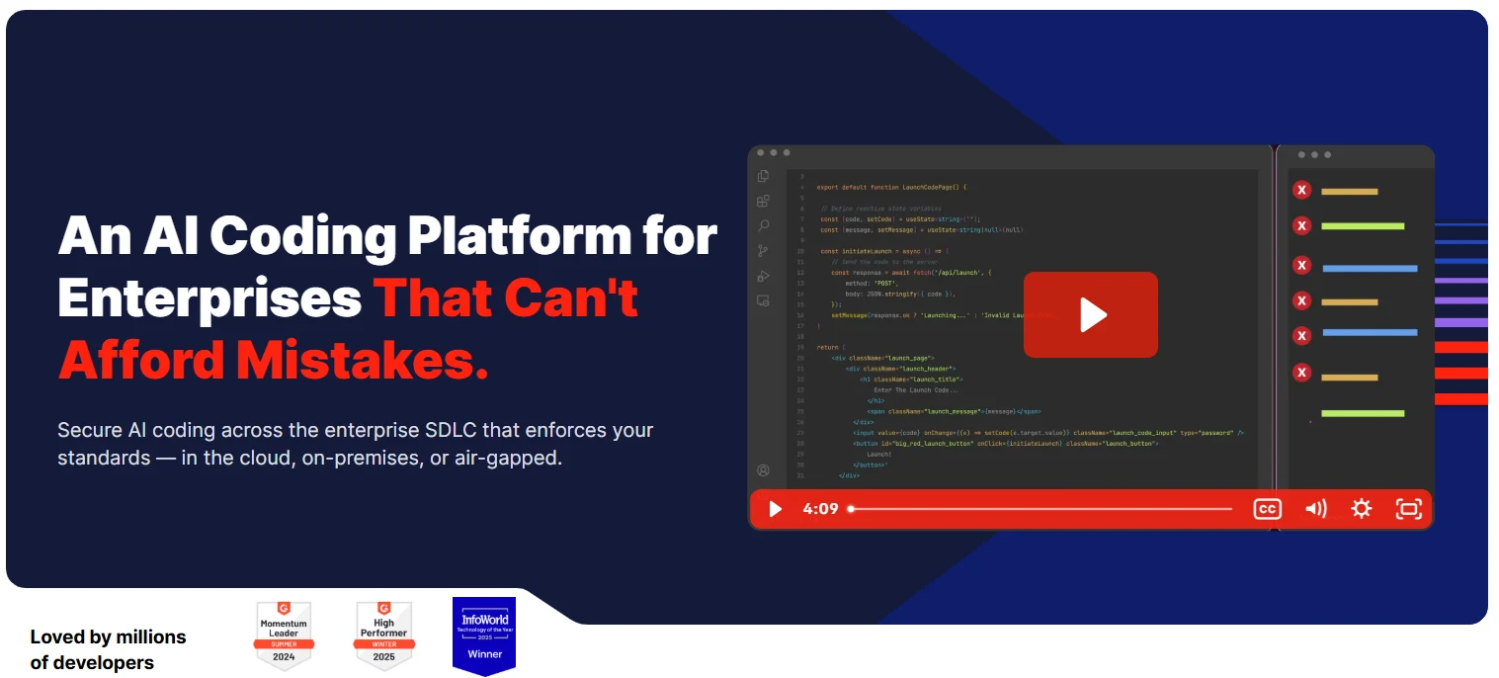Open the Extensions icon in the editor sidebar
Screen dimensions: 1499x678
click(763, 201)
